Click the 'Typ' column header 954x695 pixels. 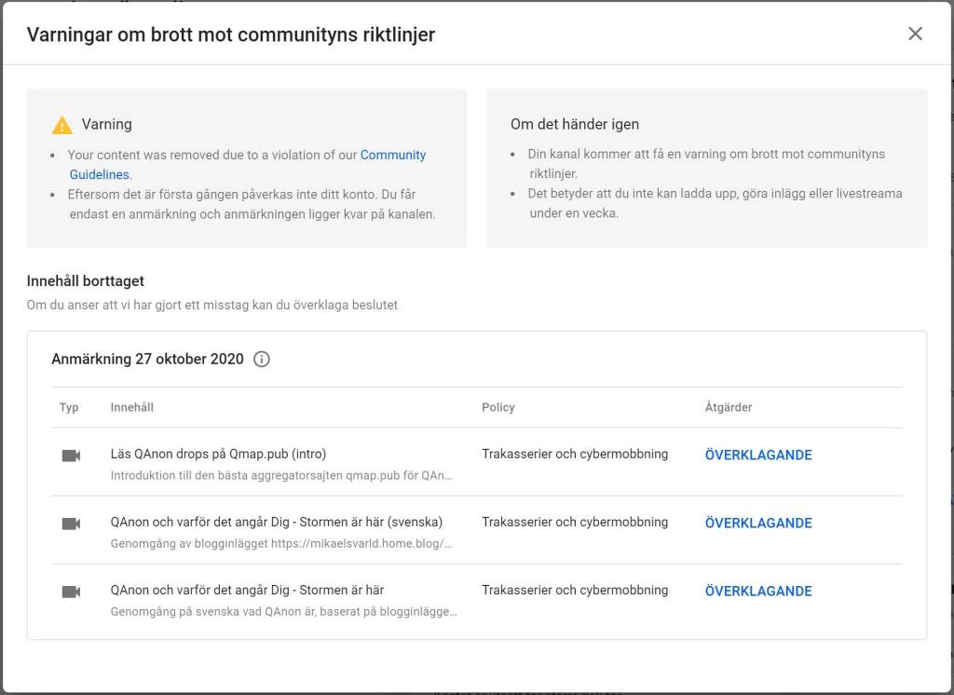pyautogui.click(x=69, y=408)
